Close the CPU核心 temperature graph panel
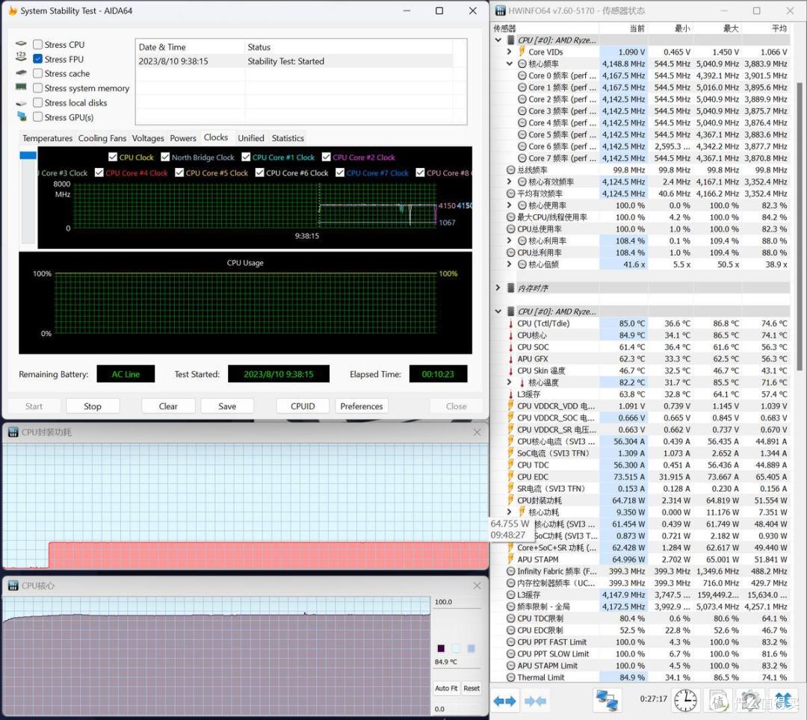The image size is (807, 720). pyautogui.click(x=477, y=586)
